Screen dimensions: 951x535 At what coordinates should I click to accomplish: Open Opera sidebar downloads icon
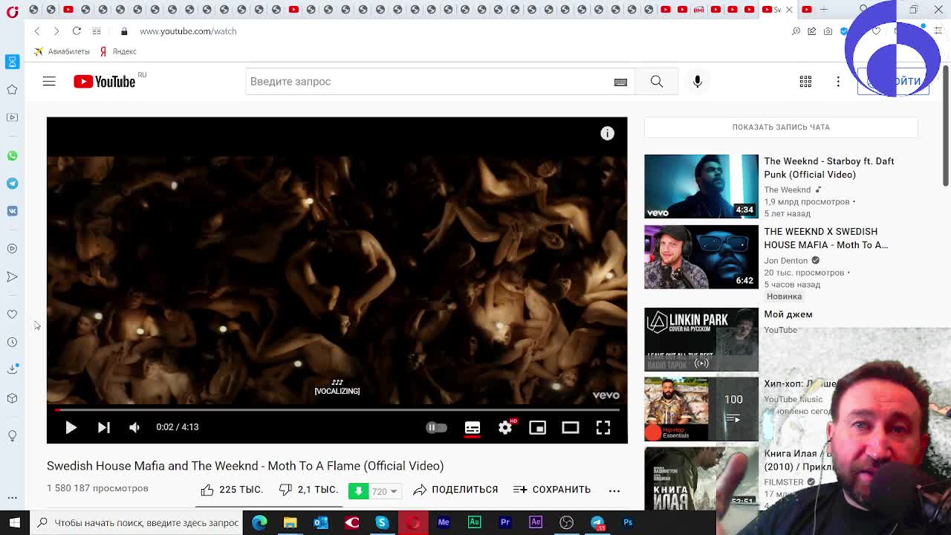[12, 369]
